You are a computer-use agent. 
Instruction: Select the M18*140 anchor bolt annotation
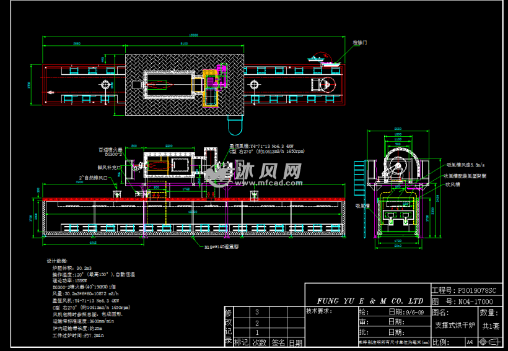point(222,246)
